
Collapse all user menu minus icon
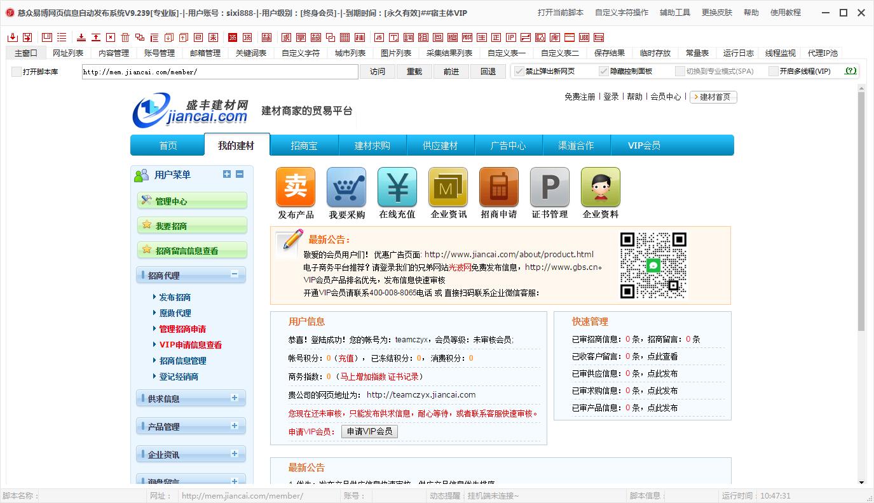tap(240, 174)
